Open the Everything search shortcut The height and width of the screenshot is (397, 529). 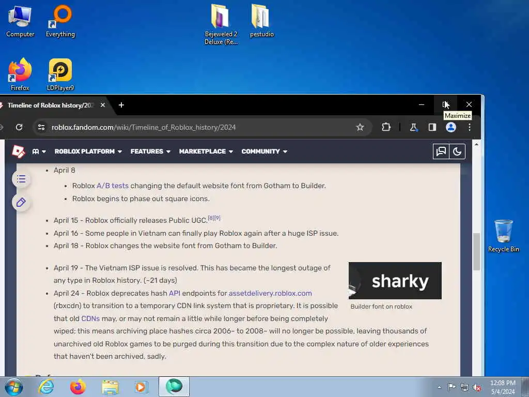click(x=60, y=21)
